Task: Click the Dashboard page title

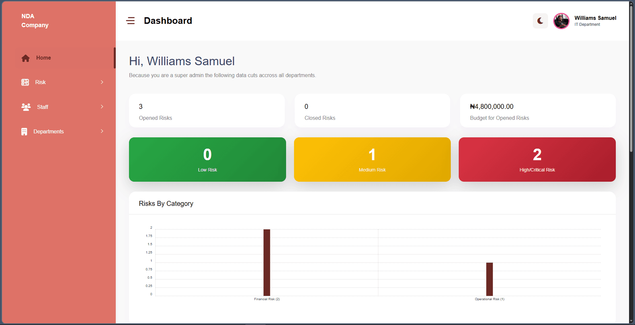Action: coord(168,21)
